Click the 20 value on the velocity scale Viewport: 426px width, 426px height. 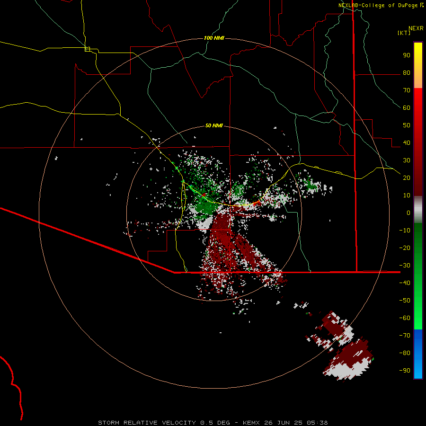pos(407,178)
